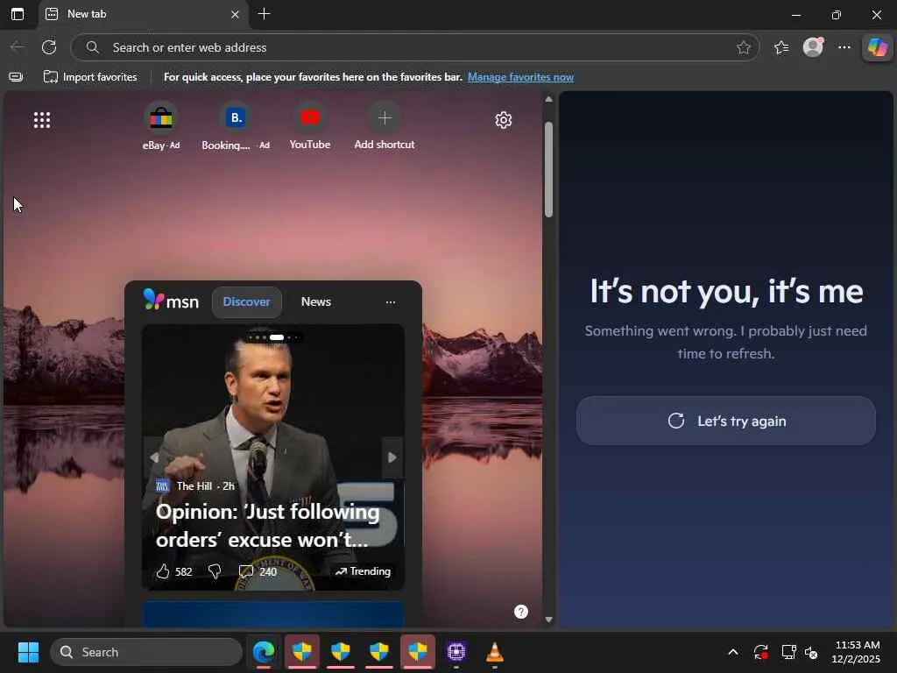Click the Trending badge
Screen dimensions: 897x673
(363, 571)
